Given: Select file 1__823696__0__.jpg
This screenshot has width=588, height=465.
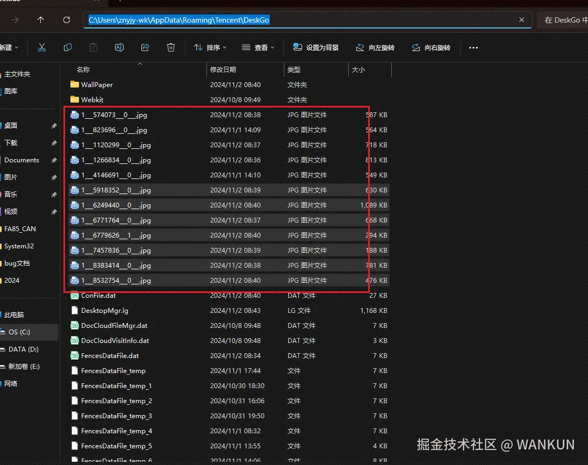Looking at the screenshot, I should pyautogui.click(x=229, y=130).
